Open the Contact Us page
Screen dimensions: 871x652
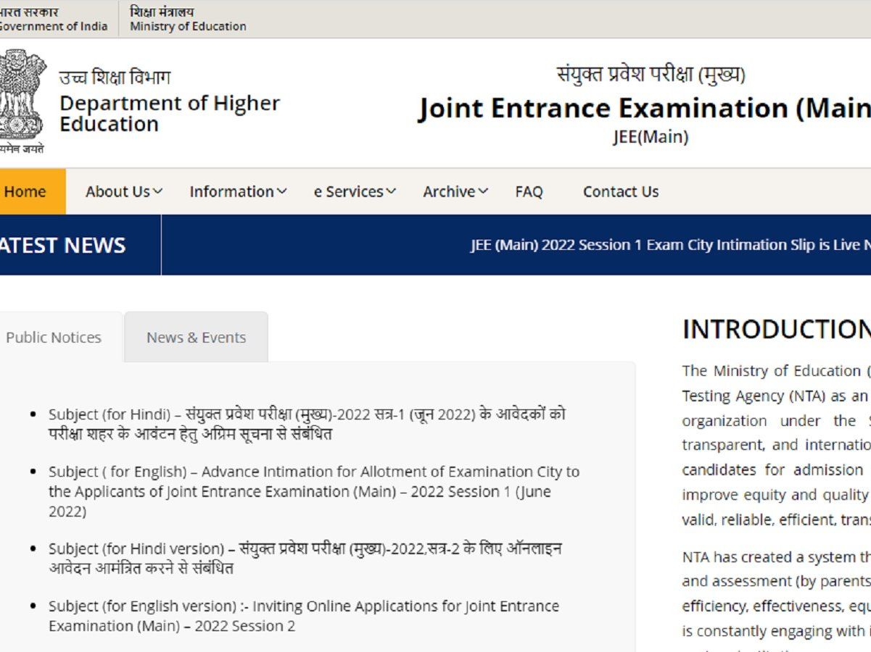pos(620,191)
